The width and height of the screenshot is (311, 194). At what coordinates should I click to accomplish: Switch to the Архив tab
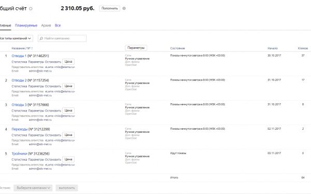(46, 25)
